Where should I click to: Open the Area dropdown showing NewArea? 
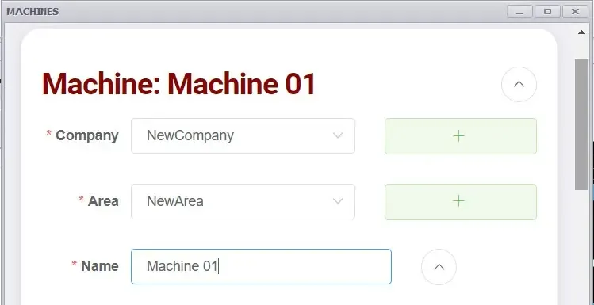(243, 201)
